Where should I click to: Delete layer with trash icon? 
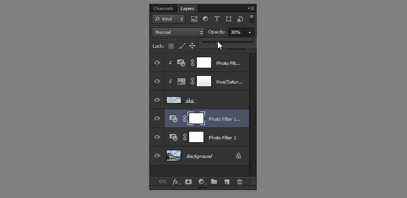tap(239, 182)
